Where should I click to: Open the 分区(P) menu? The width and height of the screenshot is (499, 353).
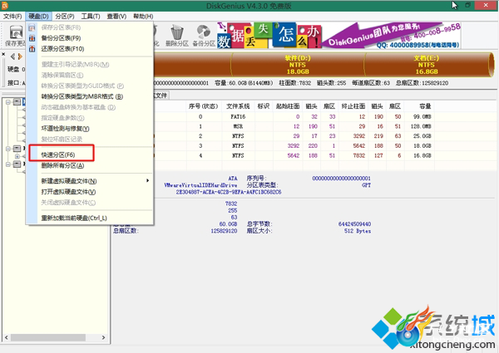click(x=65, y=17)
